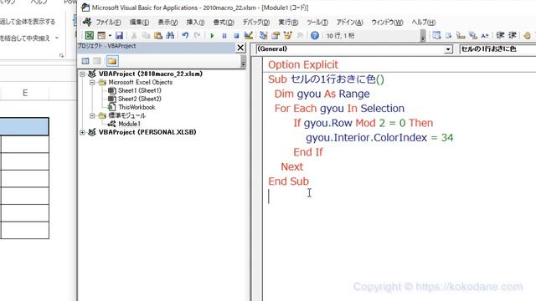Open Find with the binoculars icon
Viewport: 536px width, 301px height.
pos(170,35)
